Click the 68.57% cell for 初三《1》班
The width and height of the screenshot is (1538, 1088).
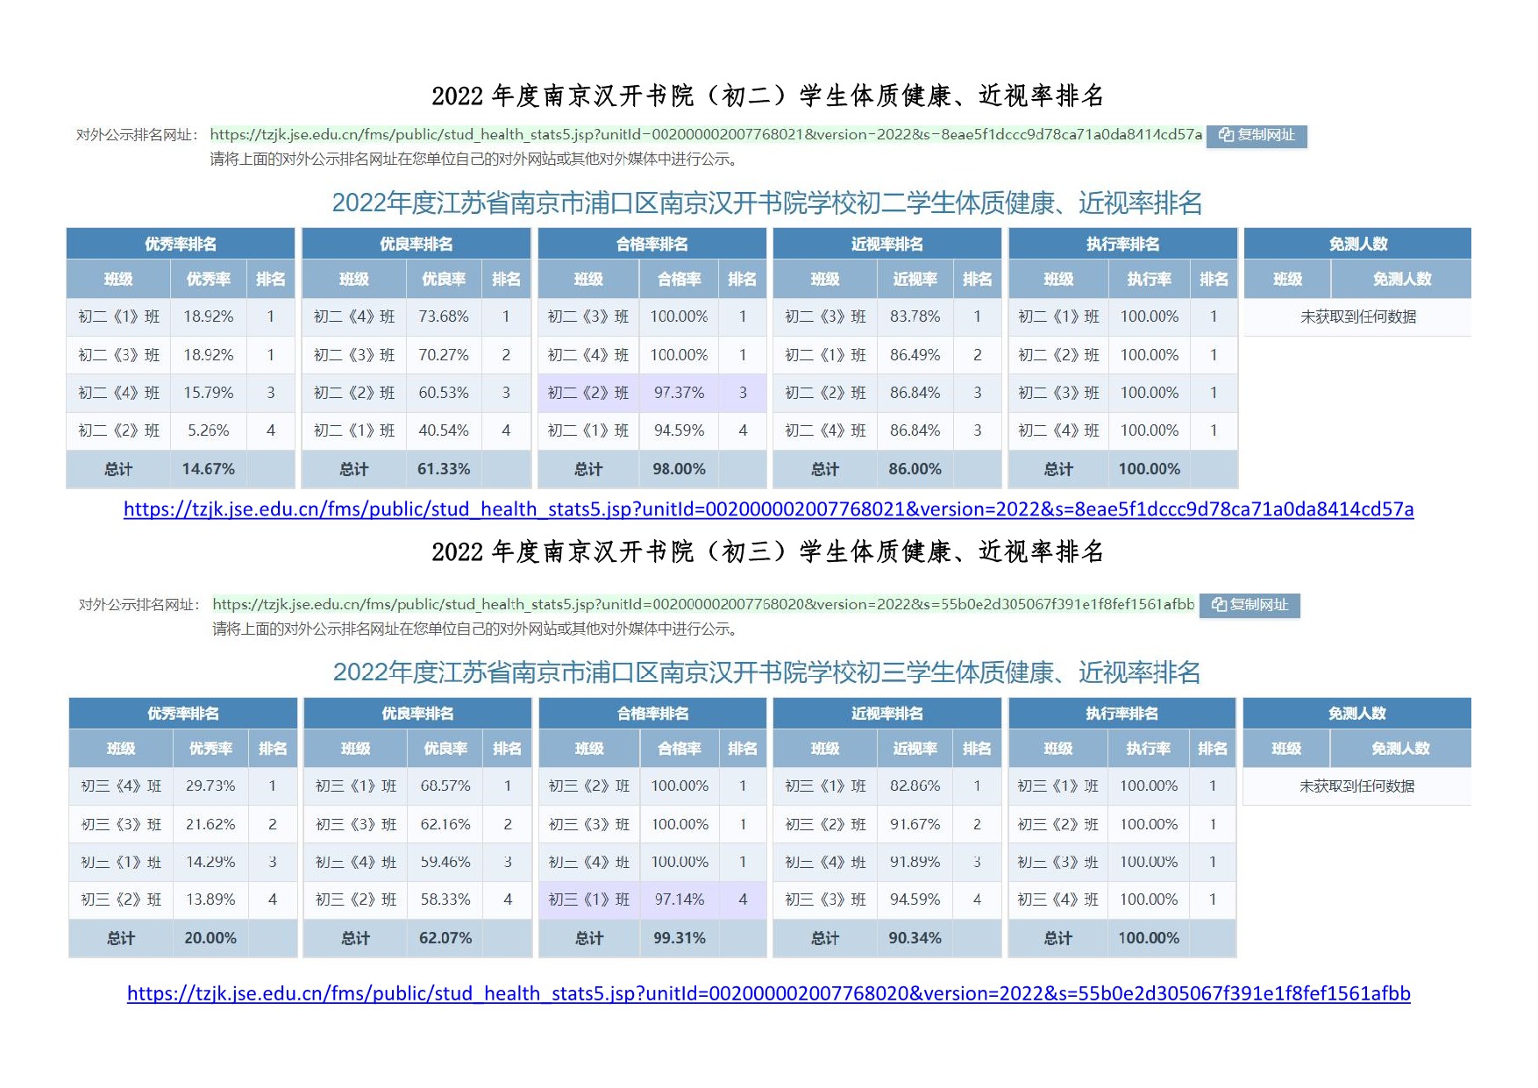(445, 786)
